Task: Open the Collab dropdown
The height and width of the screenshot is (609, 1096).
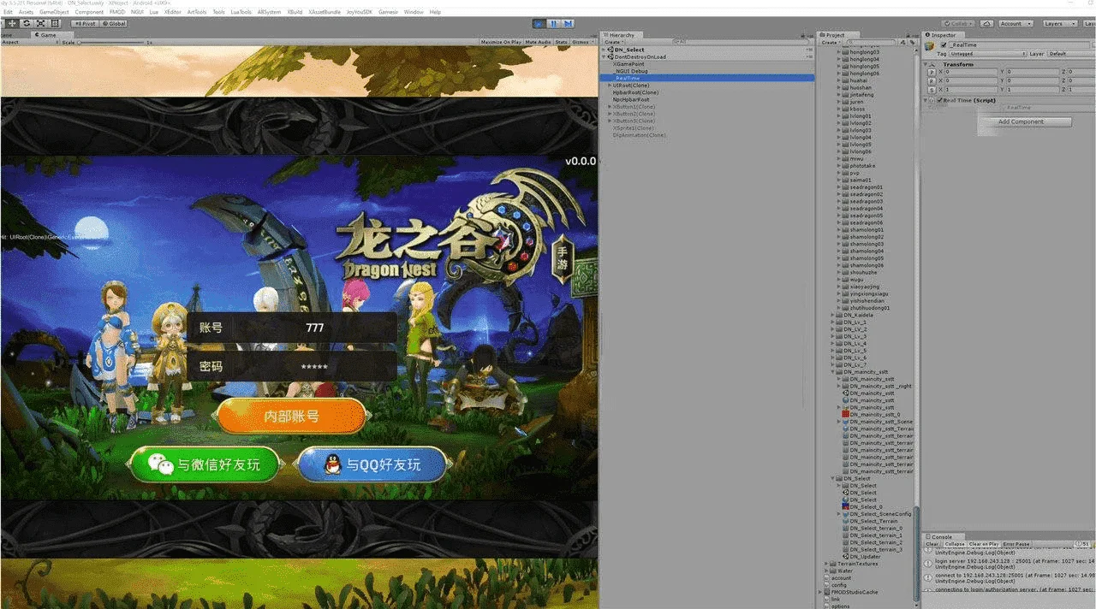Action: coord(957,24)
